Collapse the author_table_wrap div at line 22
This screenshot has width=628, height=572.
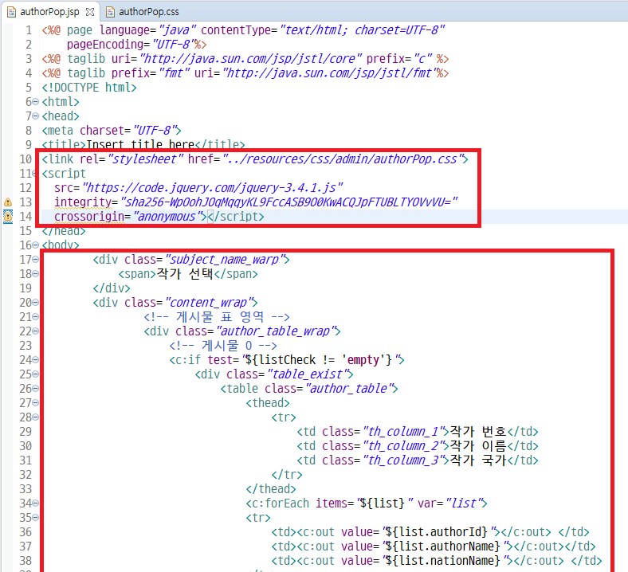[x=35, y=331]
